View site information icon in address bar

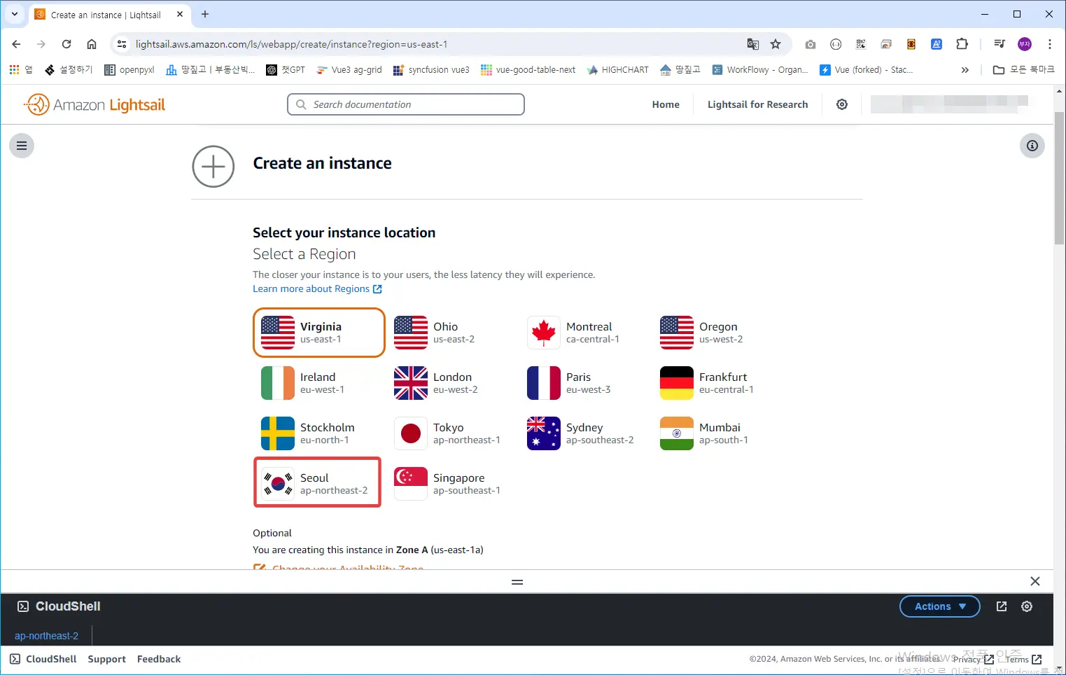tap(122, 44)
